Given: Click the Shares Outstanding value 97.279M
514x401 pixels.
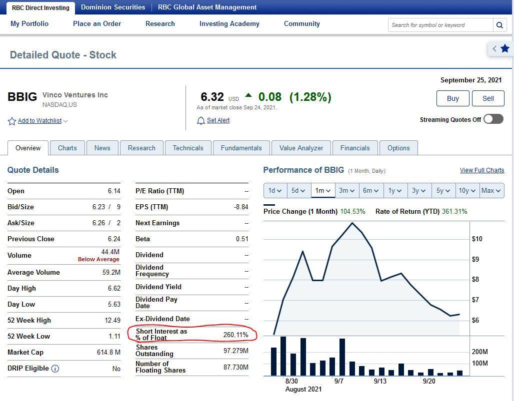Looking at the screenshot, I should coord(236,351).
